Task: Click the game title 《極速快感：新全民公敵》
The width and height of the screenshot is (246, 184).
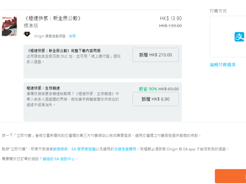Action: [x=52, y=18]
